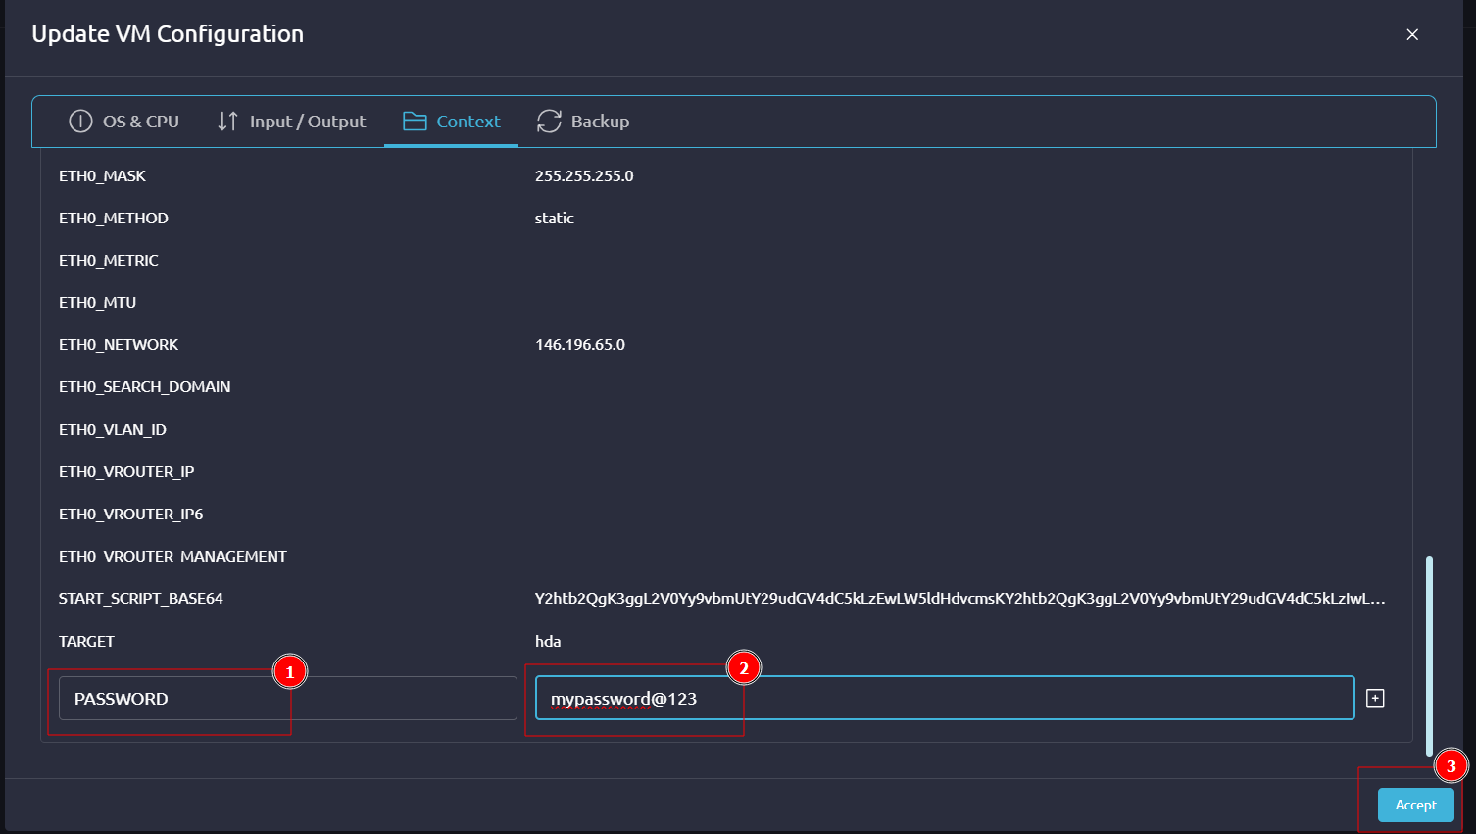Screen dimensions: 1476x834
Task: Select the ETH0_MASK value 255.255.255.0
Action: point(584,176)
